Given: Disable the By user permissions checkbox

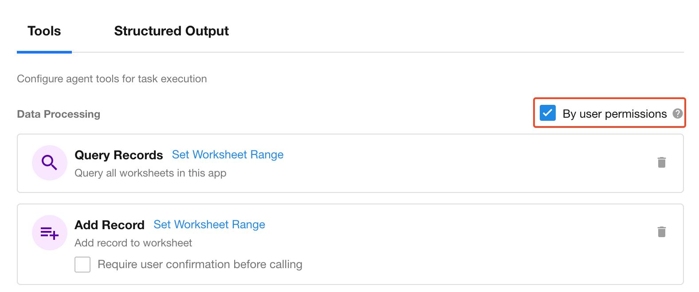Looking at the screenshot, I should coord(548,113).
